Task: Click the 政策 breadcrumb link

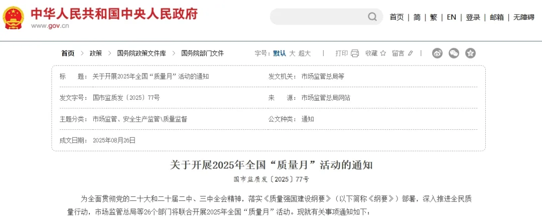Action: pyautogui.click(x=95, y=53)
